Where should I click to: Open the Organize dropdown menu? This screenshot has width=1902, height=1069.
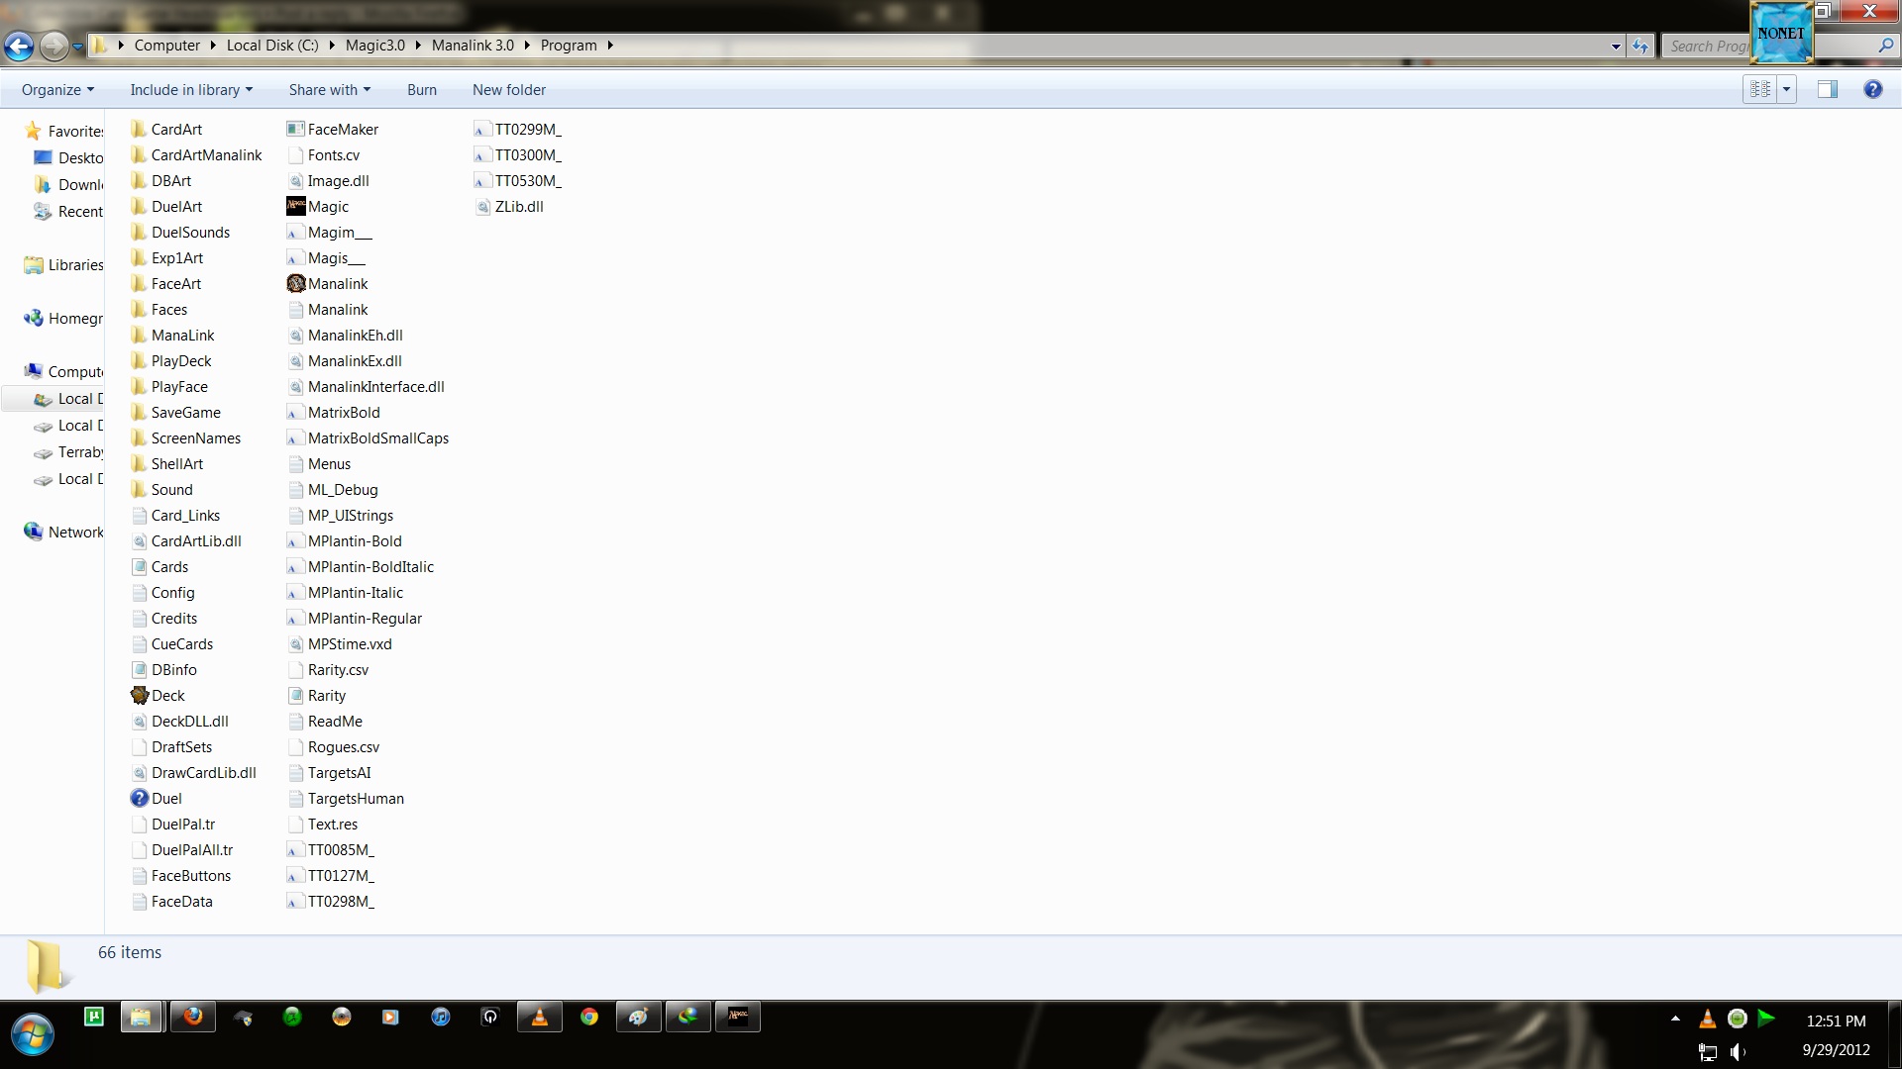tap(57, 90)
